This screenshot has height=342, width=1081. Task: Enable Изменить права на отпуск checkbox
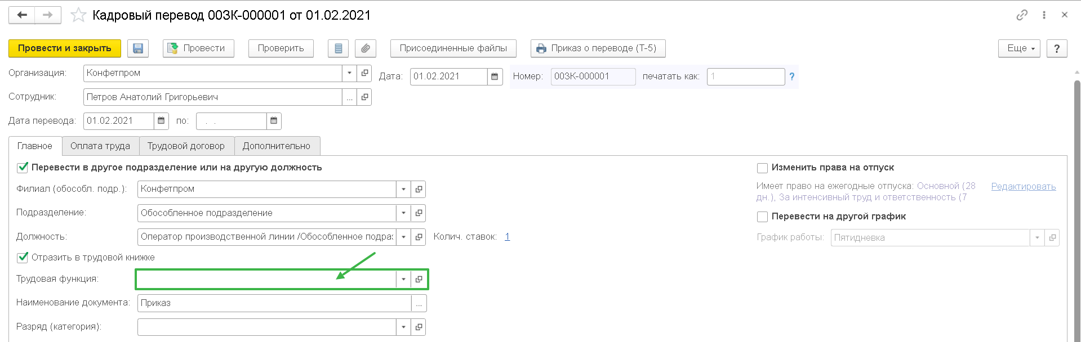[x=762, y=168]
